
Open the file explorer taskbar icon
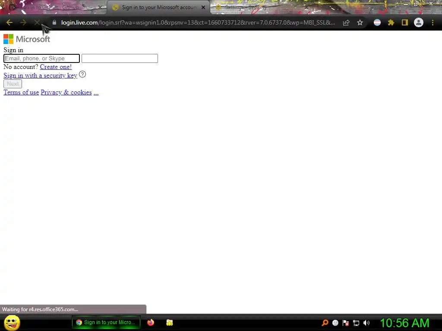169,322
